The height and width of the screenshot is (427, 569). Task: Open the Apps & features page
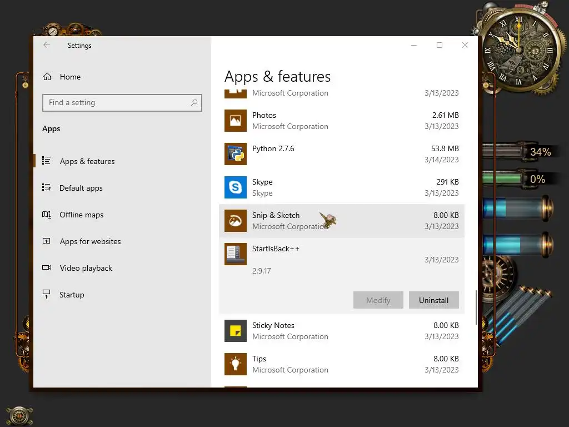(x=87, y=161)
